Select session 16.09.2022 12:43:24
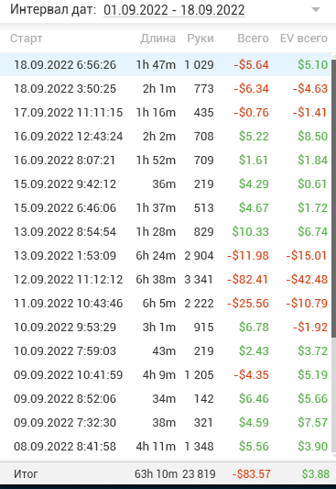Viewport: 336px width, 489px height. (166, 137)
